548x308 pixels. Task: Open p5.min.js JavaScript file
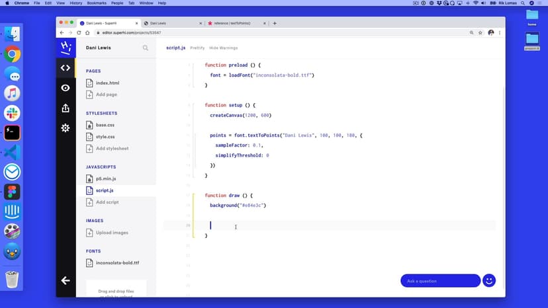pyautogui.click(x=106, y=178)
